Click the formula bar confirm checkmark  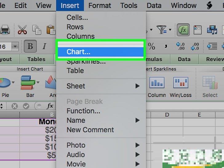pos(26,106)
